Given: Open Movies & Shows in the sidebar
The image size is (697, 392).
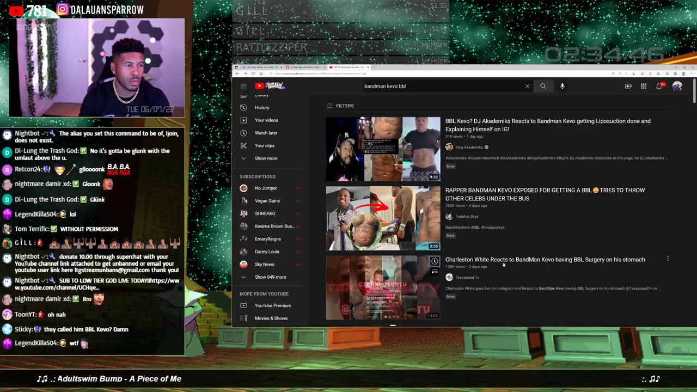Looking at the screenshot, I should [271, 318].
